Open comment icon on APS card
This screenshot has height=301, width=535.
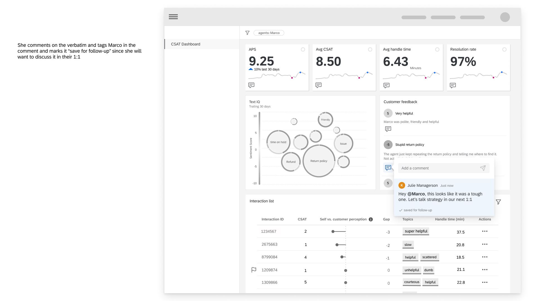tap(251, 85)
